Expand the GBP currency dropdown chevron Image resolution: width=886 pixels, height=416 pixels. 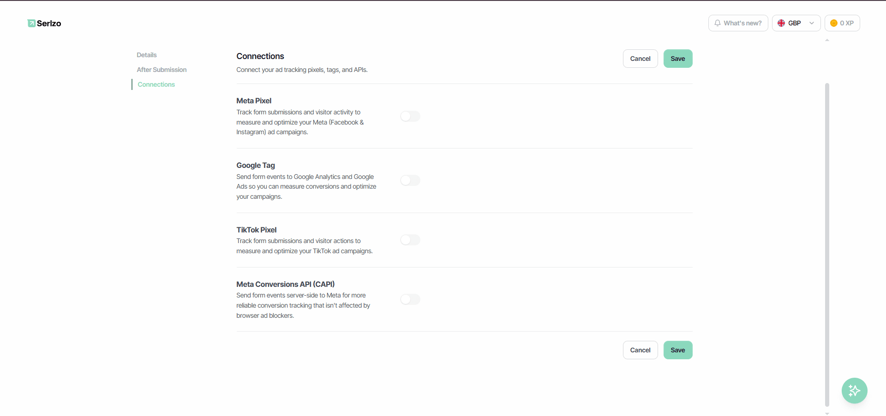pyautogui.click(x=812, y=23)
